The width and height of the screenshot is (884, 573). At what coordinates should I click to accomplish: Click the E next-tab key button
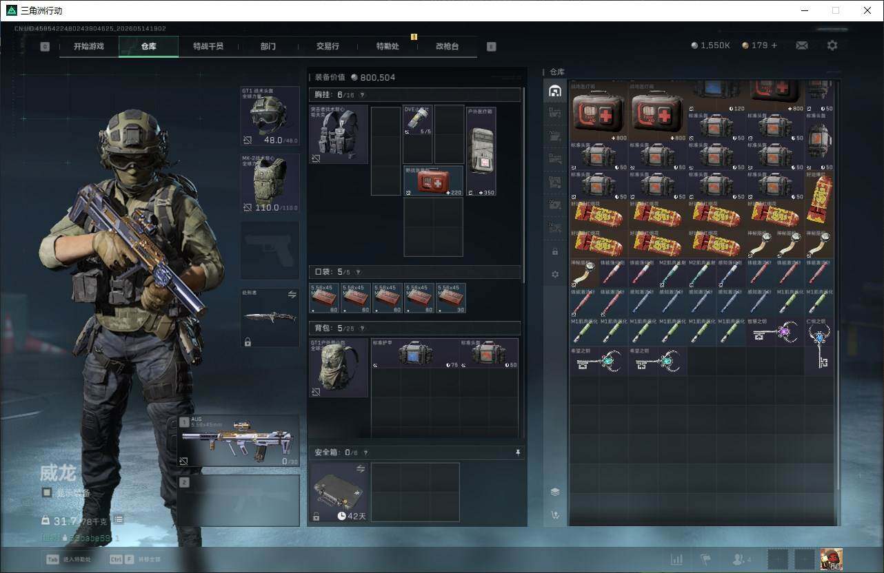coord(491,46)
